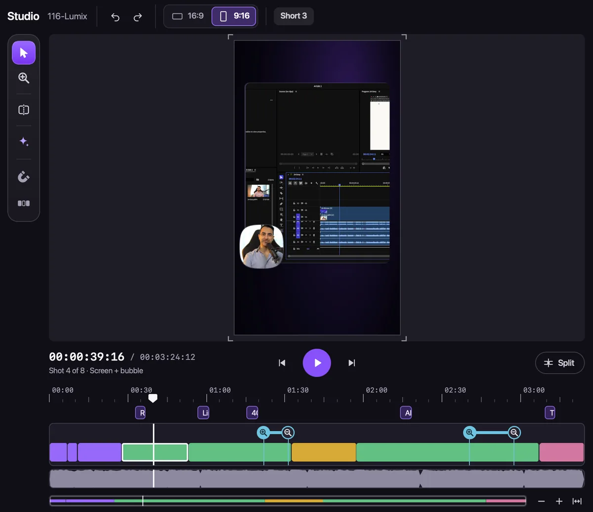Select the webcam bubble in the preview
The height and width of the screenshot is (512, 593).
point(261,246)
